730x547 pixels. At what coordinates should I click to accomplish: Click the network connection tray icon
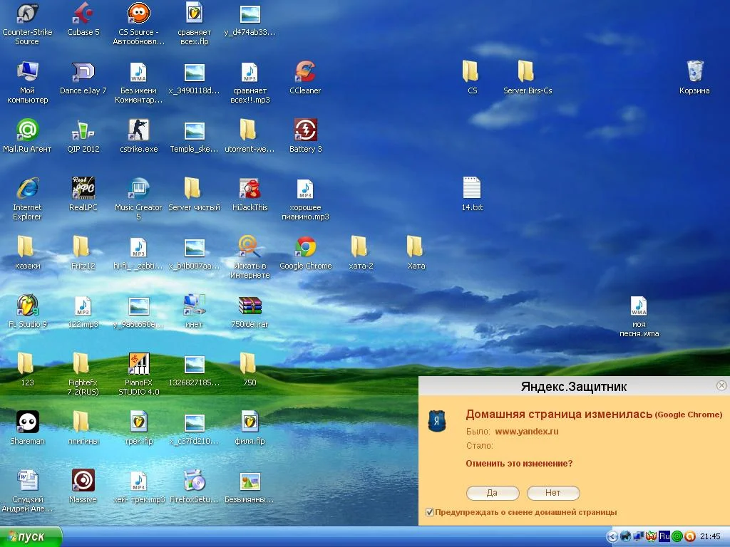pyautogui.click(x=638, y=537)
